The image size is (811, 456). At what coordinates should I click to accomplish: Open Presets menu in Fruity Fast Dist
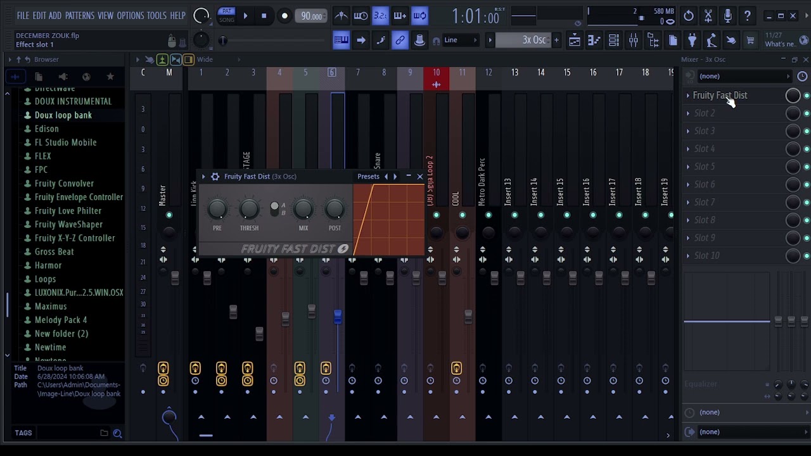point(368,177)
